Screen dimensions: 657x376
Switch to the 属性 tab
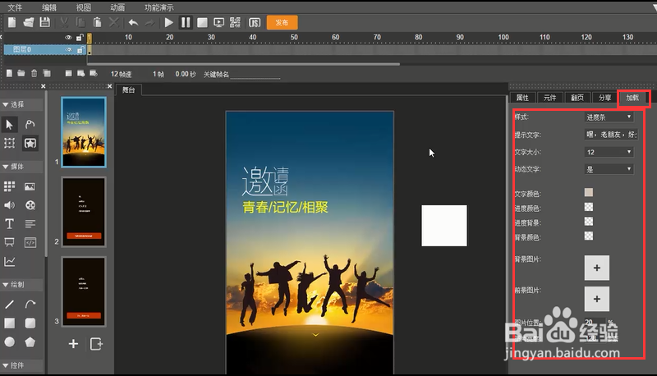pos(522,98)
